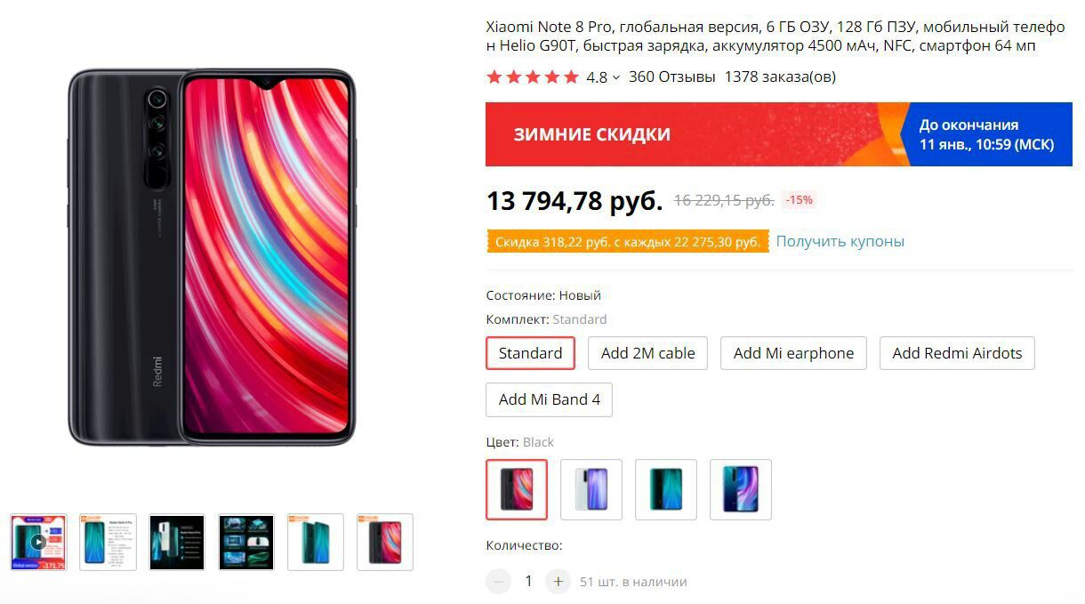The width and height of the screenshot is (1085, 604).
Task: Open the last gallery thumbnail, black phone
Action: (385, 542)
